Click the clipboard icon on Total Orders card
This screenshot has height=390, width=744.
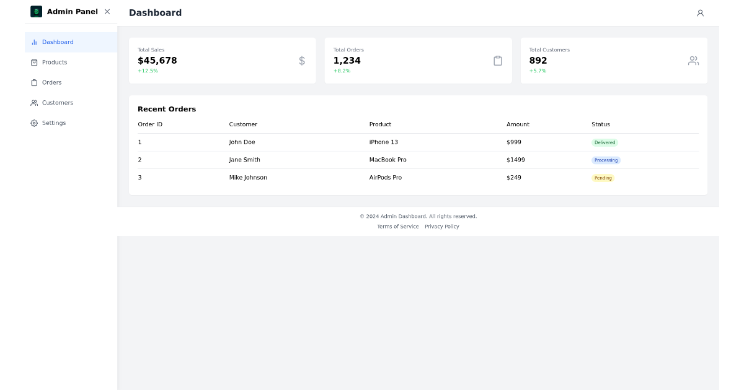[498, 61]
